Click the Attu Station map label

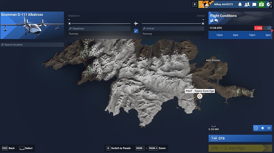(x=213, y=60)
